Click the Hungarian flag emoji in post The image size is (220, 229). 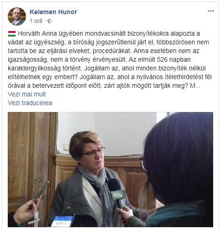coord(12,34)
